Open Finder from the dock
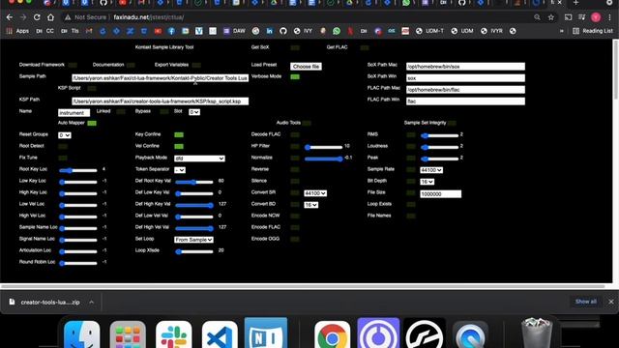 tap(81, 335)
